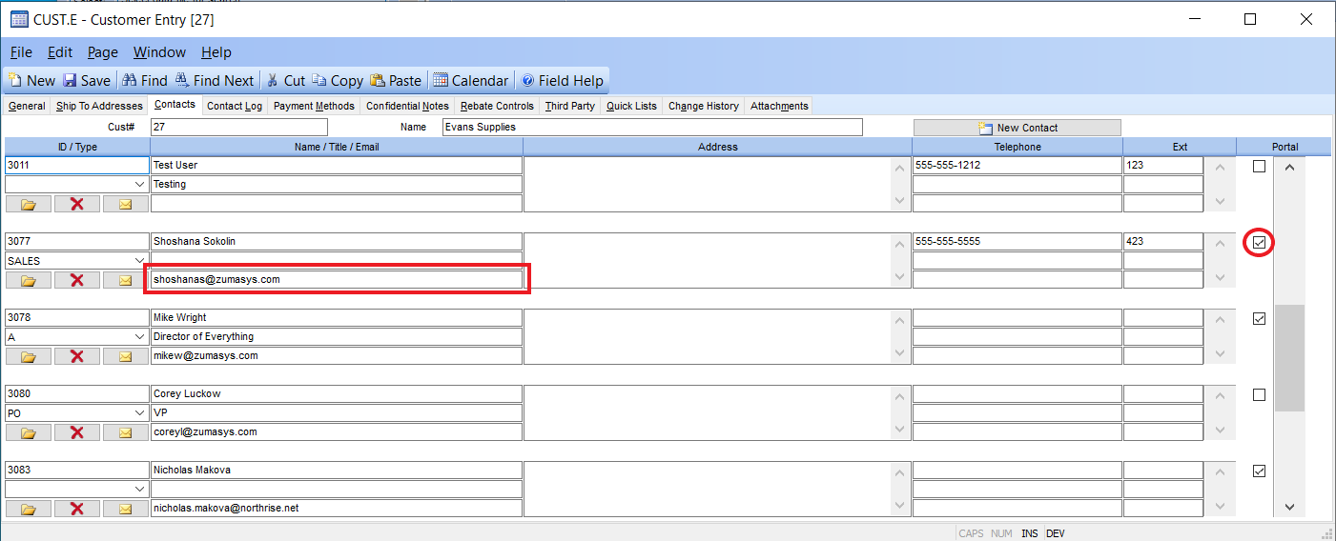Click the Shoshana Sokolin email field
The image size is (1336, 541).
336,280
